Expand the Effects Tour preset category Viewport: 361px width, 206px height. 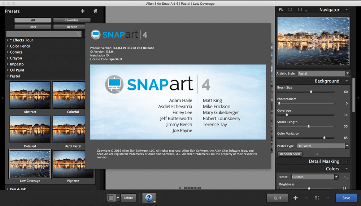coord(8,40)
